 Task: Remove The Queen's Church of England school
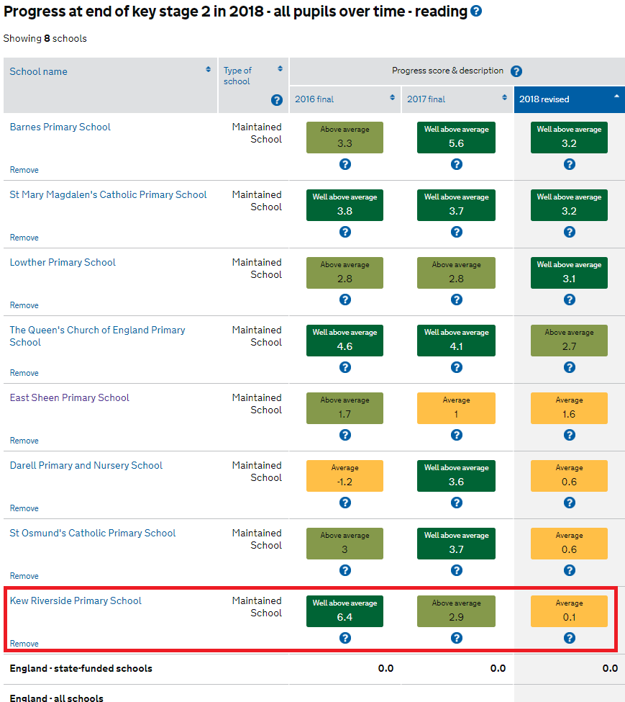(x=24, y=373)
